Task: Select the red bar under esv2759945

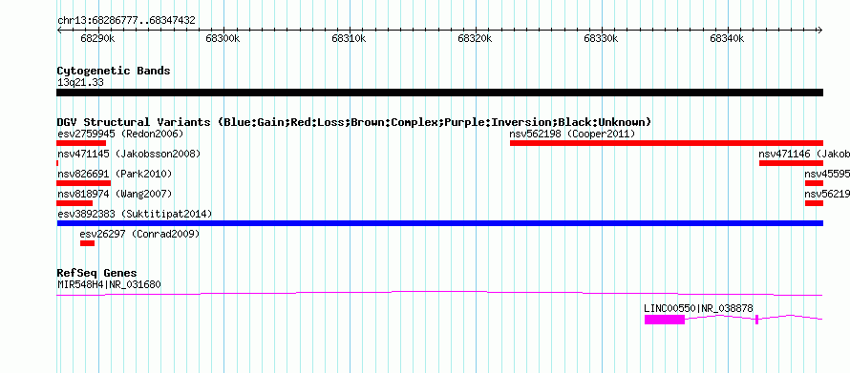Action: point(81,143)
